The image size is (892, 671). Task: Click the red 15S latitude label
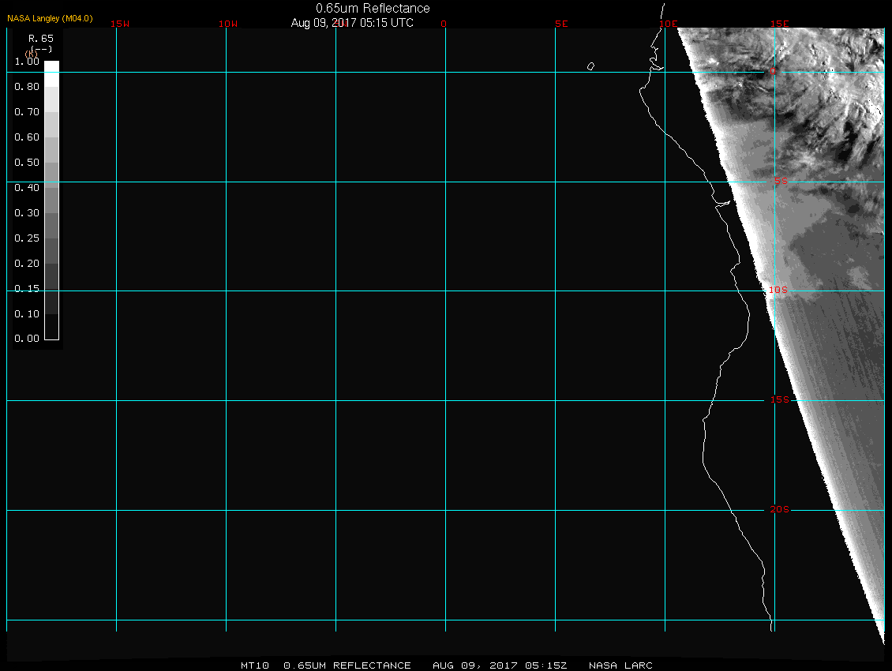tap(779, 400)
